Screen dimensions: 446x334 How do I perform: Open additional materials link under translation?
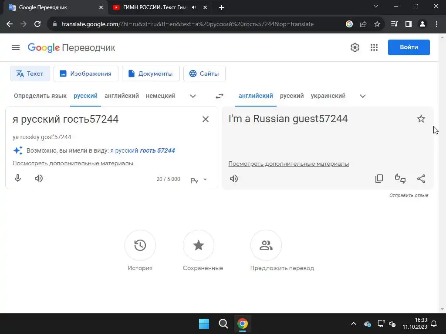click(x=289, y=164)
